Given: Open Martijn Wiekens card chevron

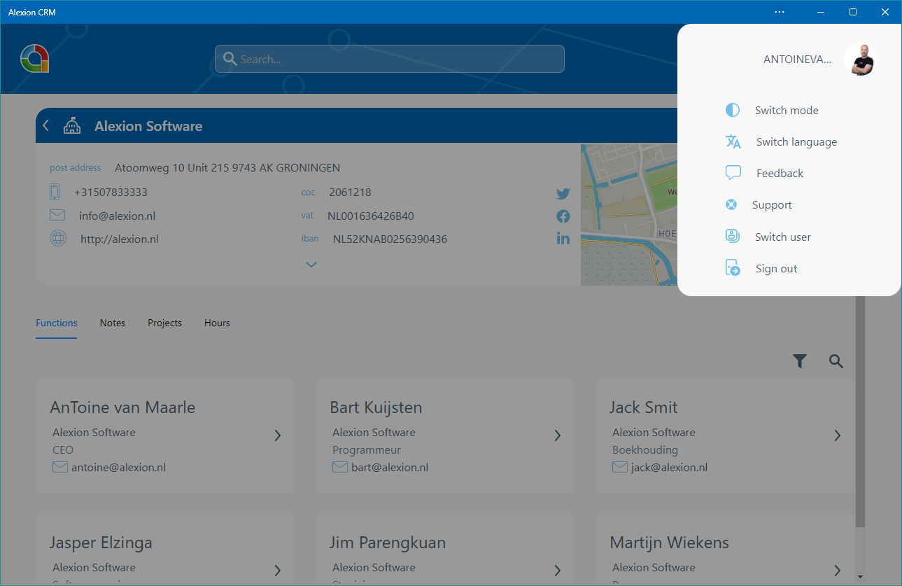Looking at the screenshot, I should pyautogui.click(x=838, y=571).
